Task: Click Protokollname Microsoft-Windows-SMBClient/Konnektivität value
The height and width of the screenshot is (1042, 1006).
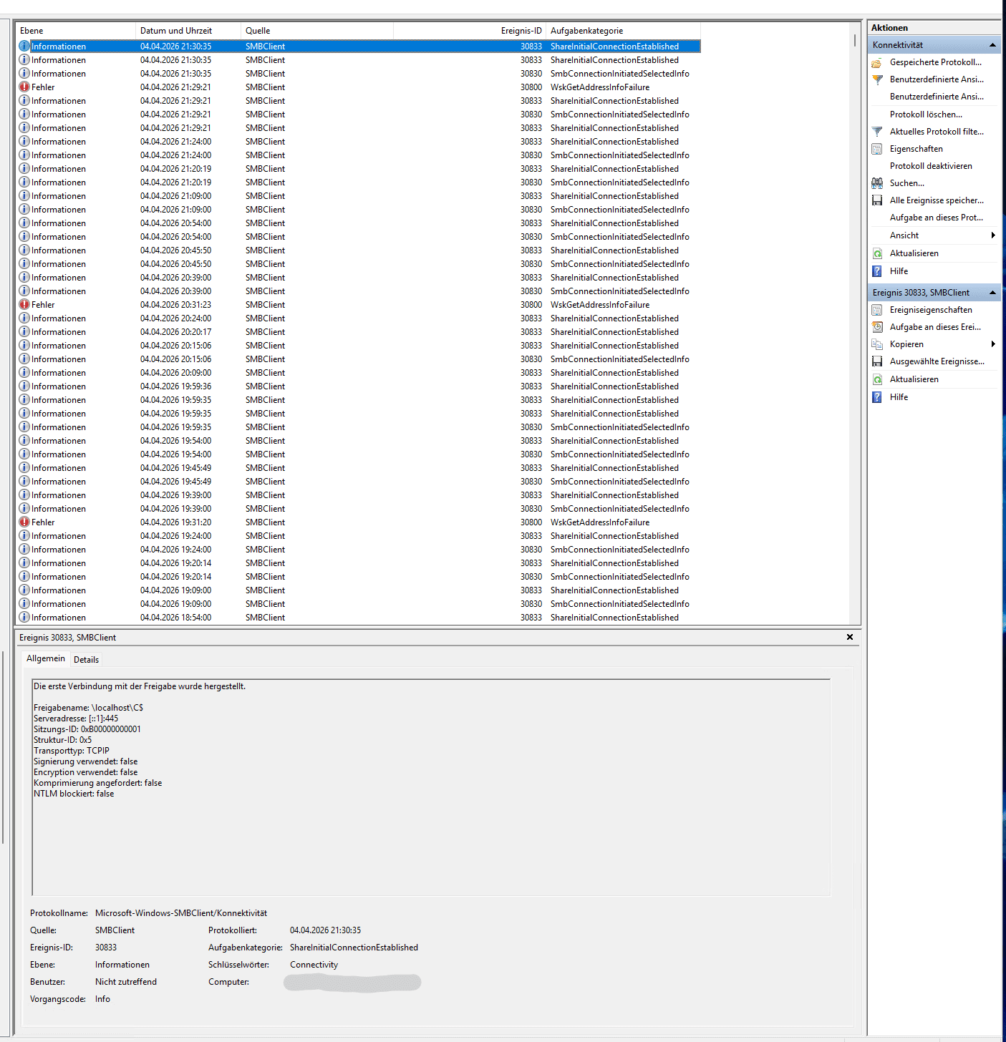Action: pyautogui.click(x=181, y=913)
